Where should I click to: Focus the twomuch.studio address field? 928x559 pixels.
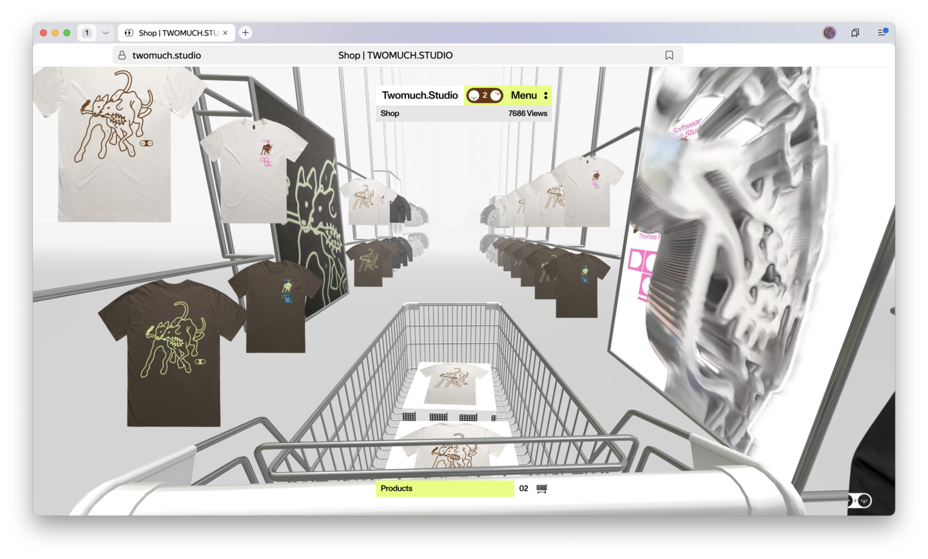(398, 55)
